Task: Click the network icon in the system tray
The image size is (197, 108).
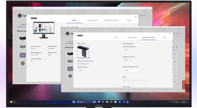Action: 173,102
